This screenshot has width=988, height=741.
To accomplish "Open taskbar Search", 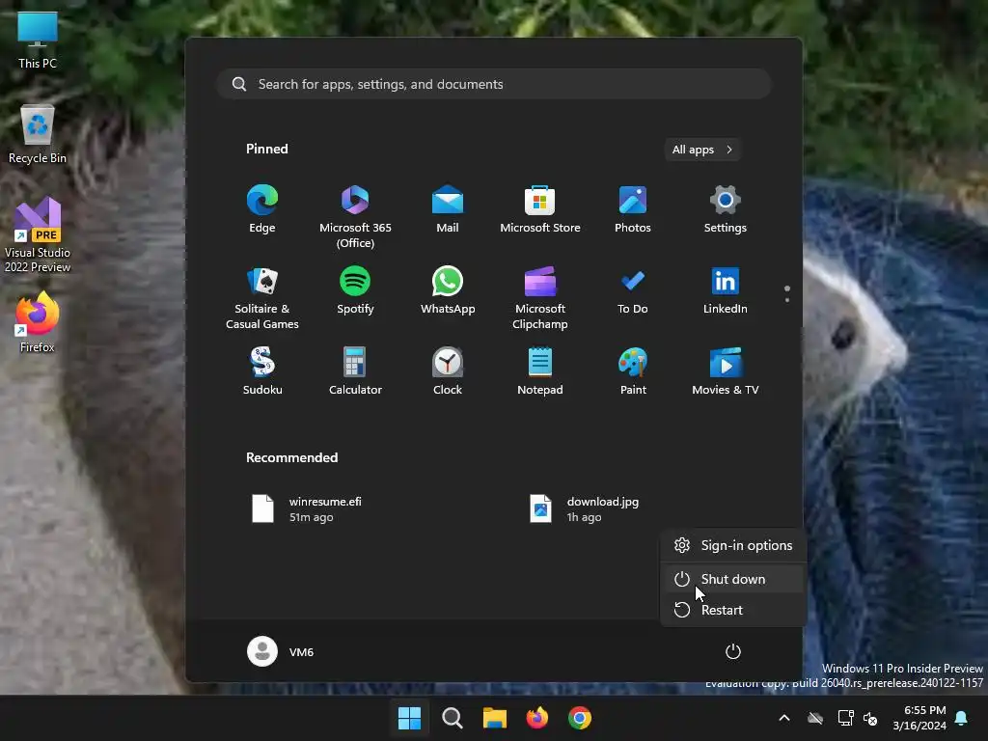I will point(452,718).
